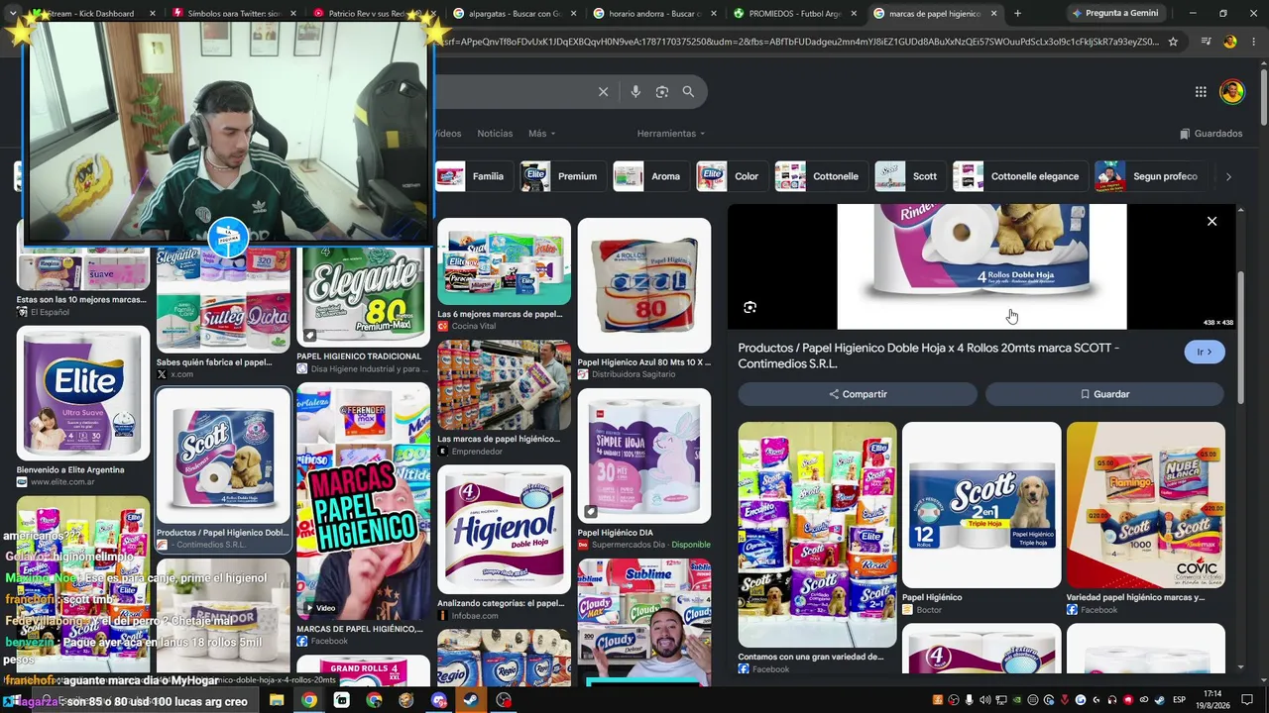
Task: Switch to the 'Noticias' search tab
Action: click(495, 134)
